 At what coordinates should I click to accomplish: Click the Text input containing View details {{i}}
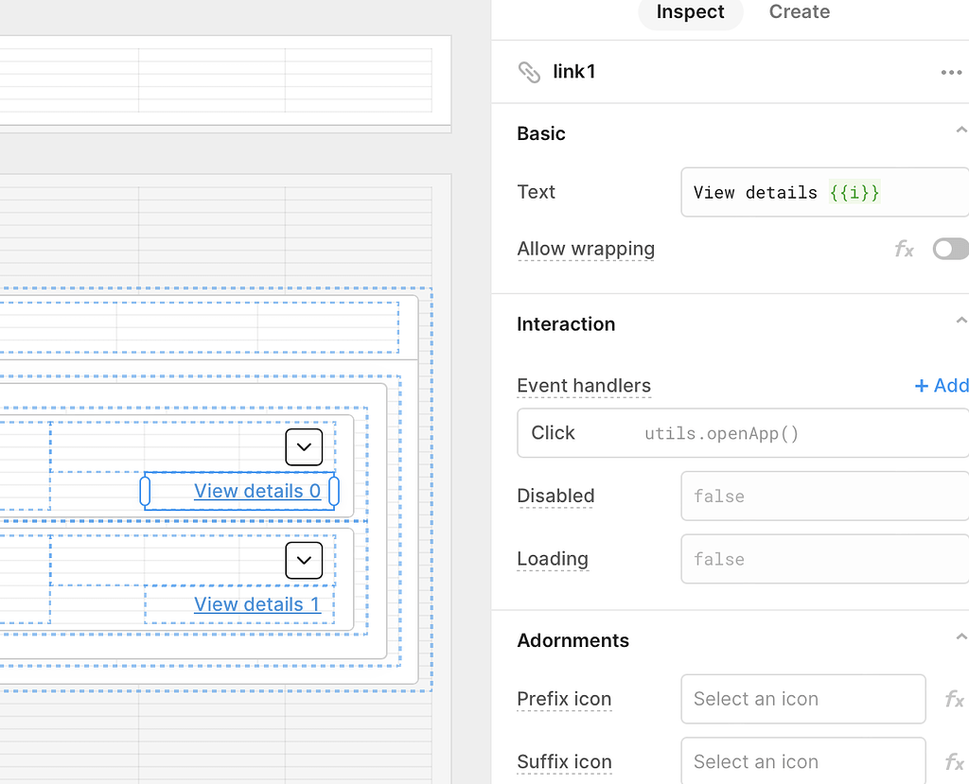[x=823, y=192]
